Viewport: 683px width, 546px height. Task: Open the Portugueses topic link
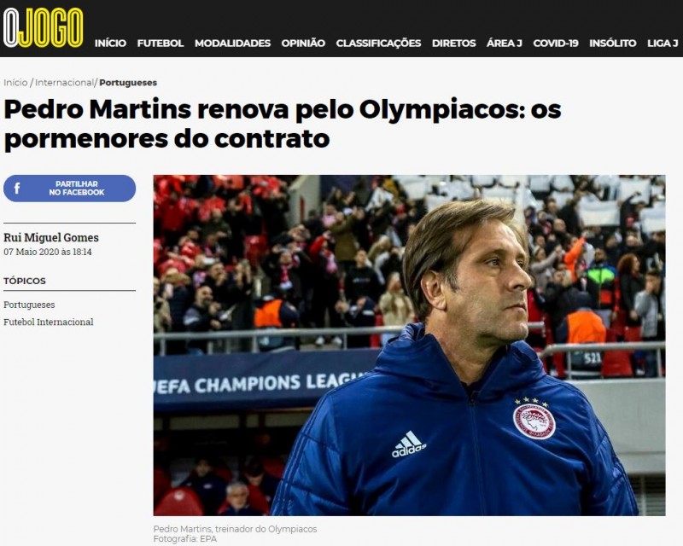[x=29, y=305]
